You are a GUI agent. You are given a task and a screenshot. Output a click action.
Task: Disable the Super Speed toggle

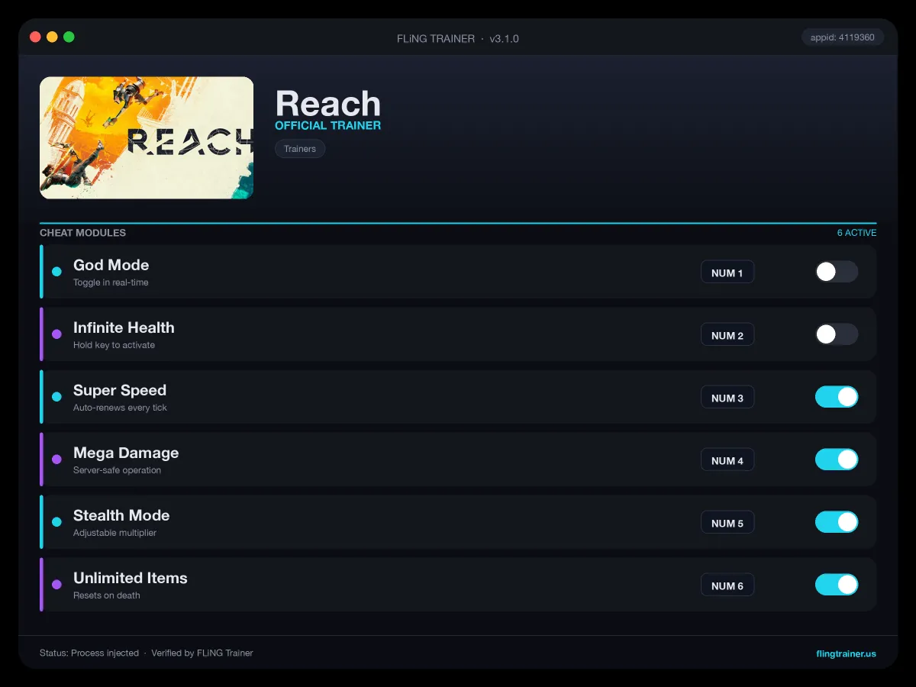point(837,397)
